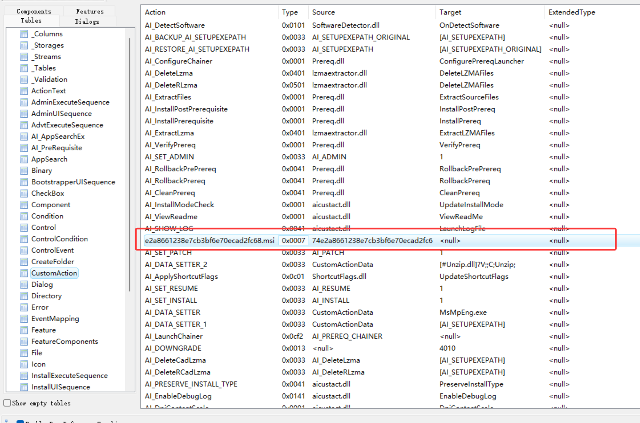
Task: Click the icon beside CustomAction table
Action: [x=24, y=273]
